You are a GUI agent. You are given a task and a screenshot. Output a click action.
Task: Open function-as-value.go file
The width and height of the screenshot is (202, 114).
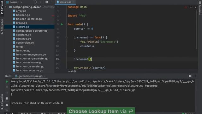[29, 62]
